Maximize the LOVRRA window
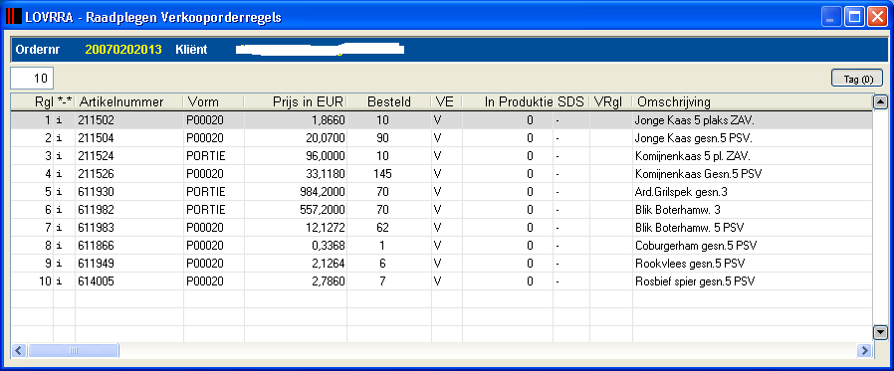Screen dimensions: 894x371 (x=854, y=18)
